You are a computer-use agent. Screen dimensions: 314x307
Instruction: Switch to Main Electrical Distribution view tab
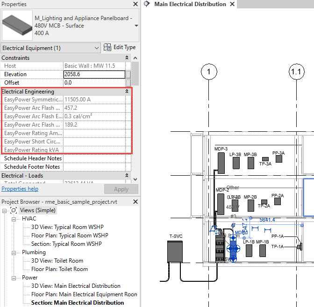190,4
